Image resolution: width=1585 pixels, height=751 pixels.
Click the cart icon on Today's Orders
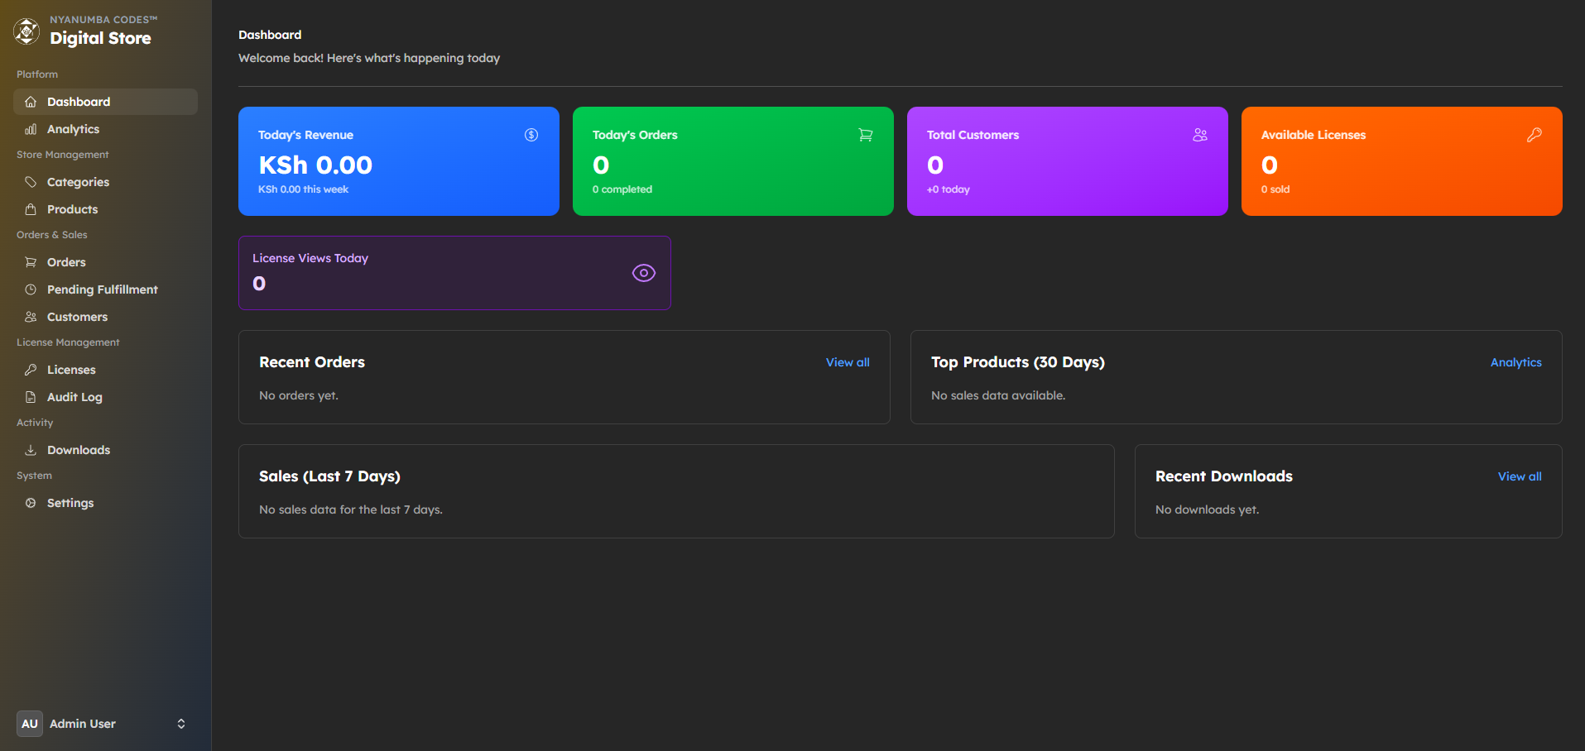point(866,135)
